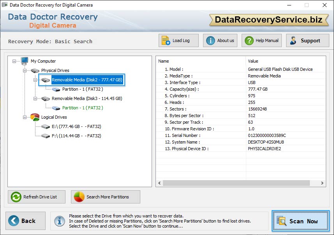Select green Partition - 1 (FAT32) under Disk3

click(83, 108)
